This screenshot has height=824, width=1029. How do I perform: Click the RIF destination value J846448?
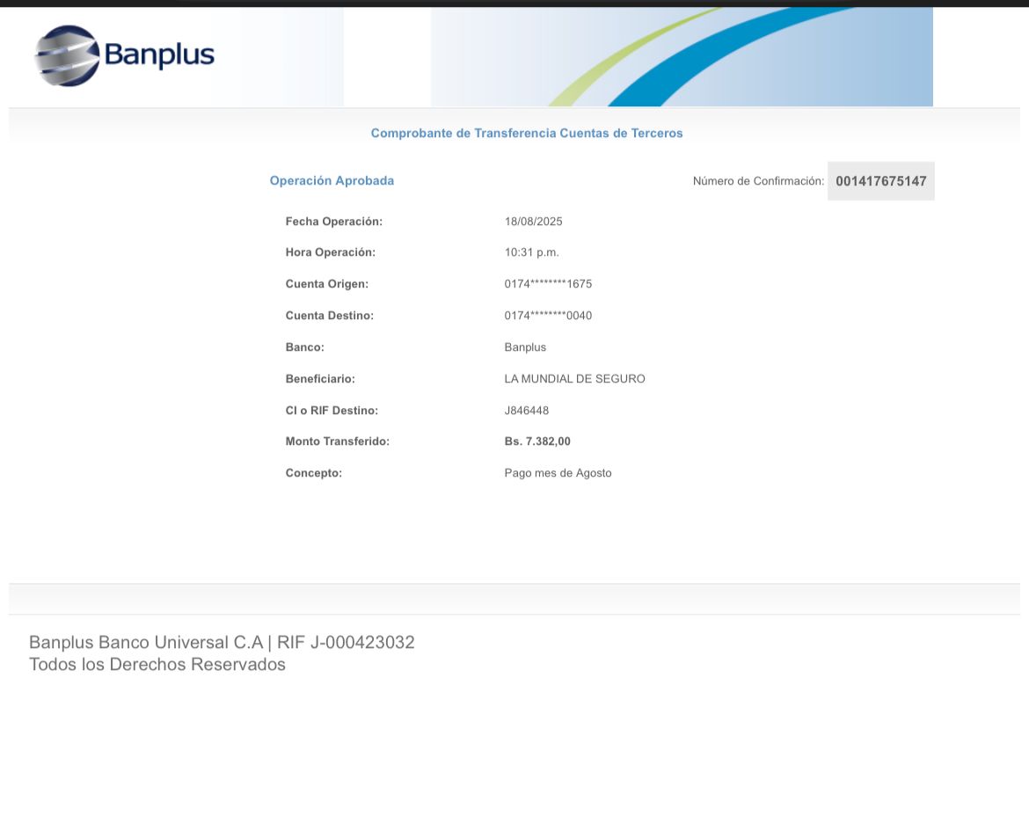[526, 411]
